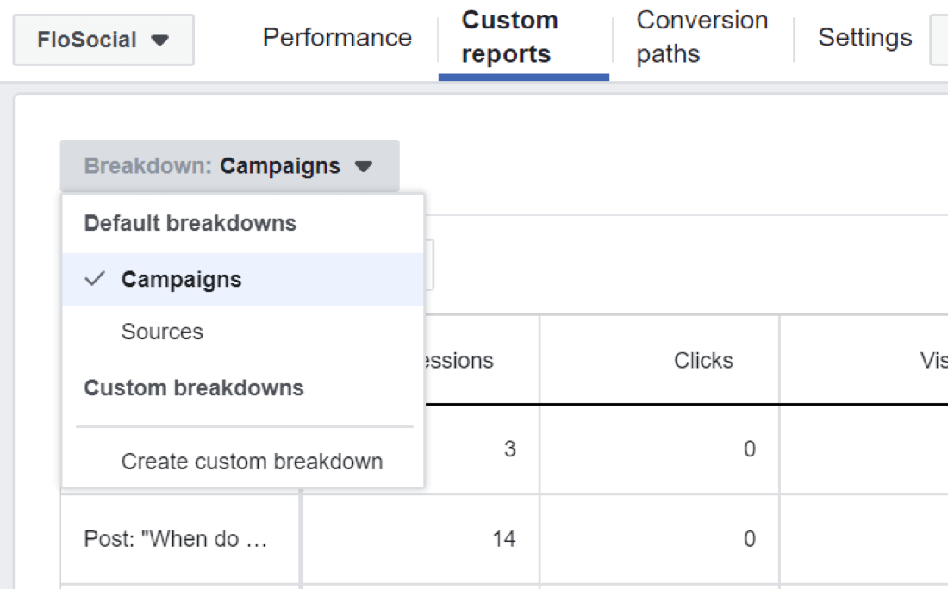Switch to the Performance tab
The width and height of the screenshot is (948, 589).
pos(336,38)
